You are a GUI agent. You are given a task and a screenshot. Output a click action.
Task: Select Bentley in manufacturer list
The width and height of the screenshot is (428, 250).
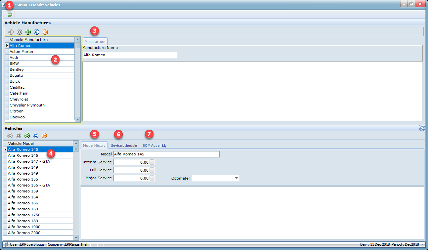coord(42,69)
